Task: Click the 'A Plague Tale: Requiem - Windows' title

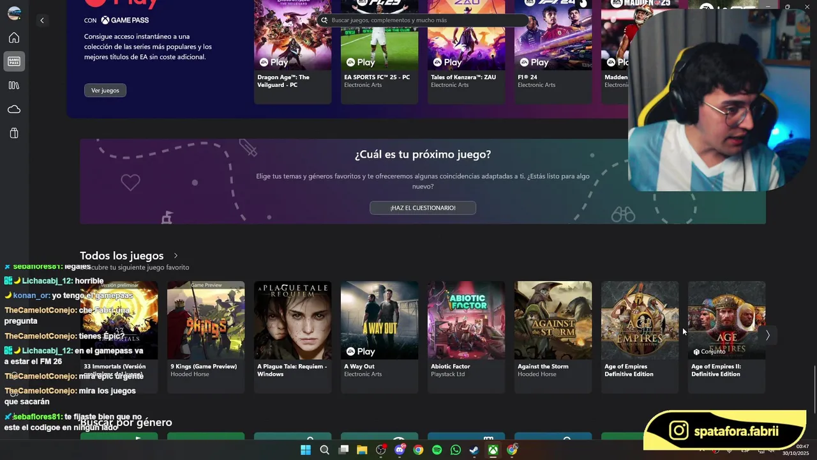Action: pyautogui.click(x=292, y=371)
